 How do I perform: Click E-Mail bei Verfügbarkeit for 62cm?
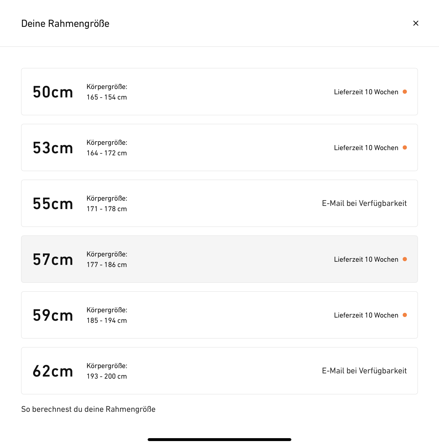(x=364, y=371)
